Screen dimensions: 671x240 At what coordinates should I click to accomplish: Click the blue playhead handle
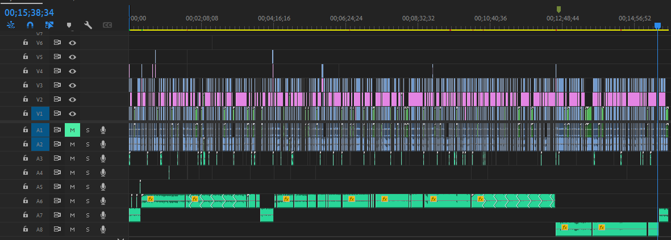pyautogui.click(x=657, y=26)
